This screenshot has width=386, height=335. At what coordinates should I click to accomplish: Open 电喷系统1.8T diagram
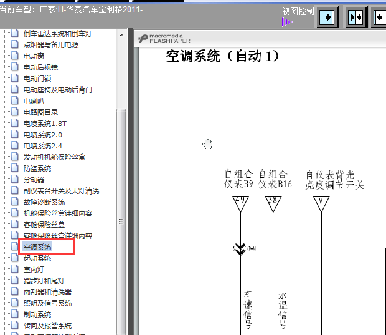pos(45,124)
